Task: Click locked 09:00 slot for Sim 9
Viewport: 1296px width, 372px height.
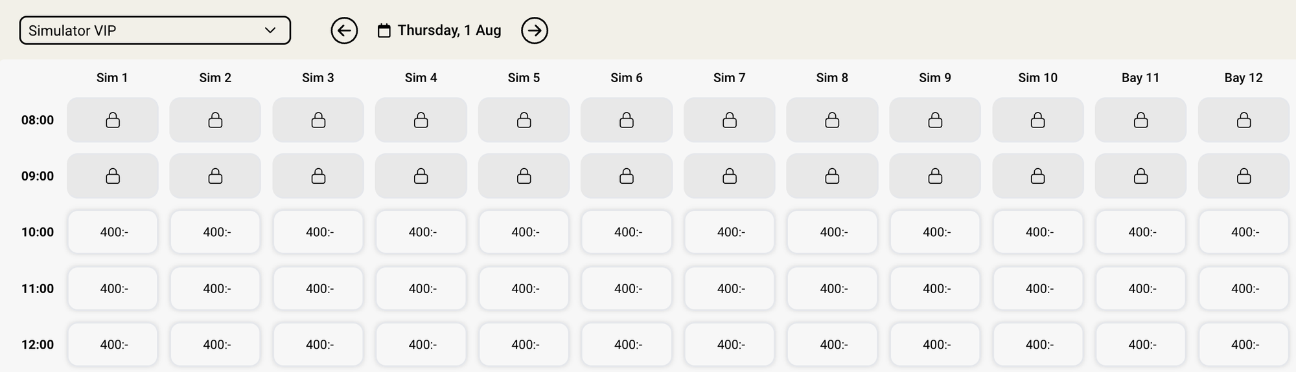Action: click(x=935, y=176)
